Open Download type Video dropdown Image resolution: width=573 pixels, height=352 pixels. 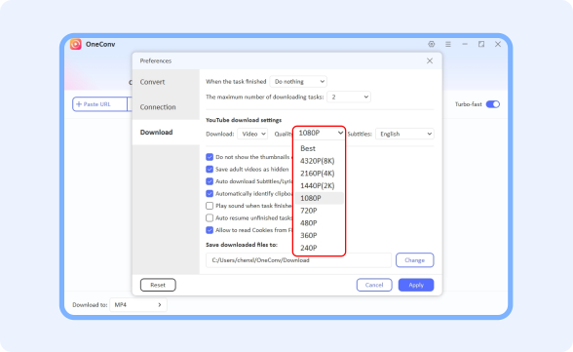tap(252, 134)
